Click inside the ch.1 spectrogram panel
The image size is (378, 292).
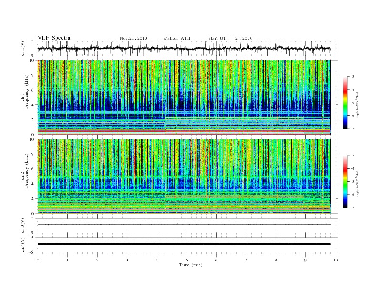tap(184, 97)
